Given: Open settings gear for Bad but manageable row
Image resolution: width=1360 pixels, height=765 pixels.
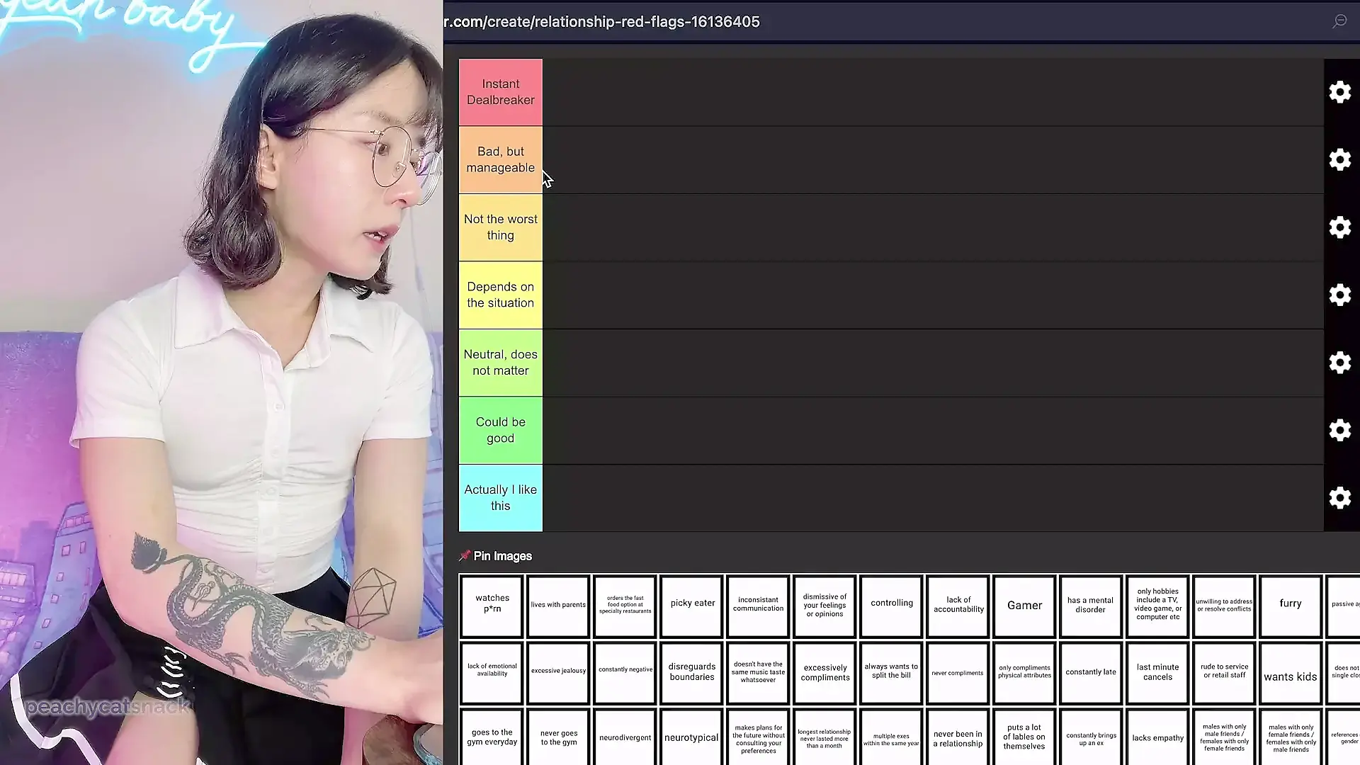Looking at the screenshot, I should [1339, 159].
